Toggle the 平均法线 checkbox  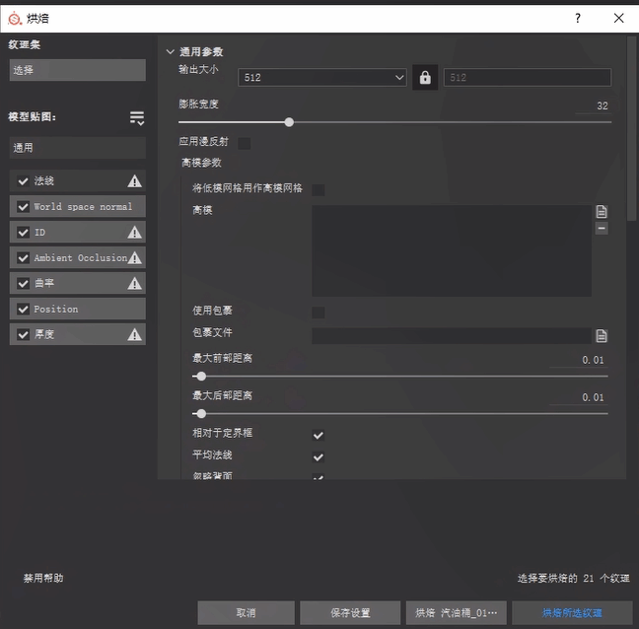(x=319, y=457)
